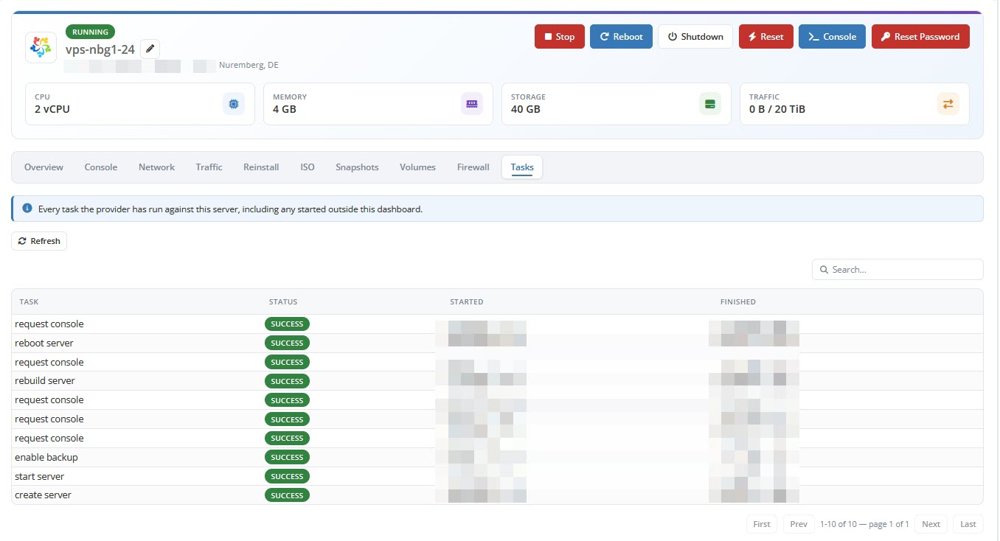The height and width of the screenshot is (541, 1000).
Task: Open the Console tab
Action: tap(101, 167)
